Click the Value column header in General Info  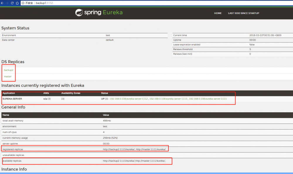(106, 115)
